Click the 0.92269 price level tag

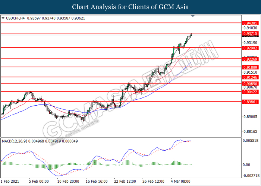point(249,59)
